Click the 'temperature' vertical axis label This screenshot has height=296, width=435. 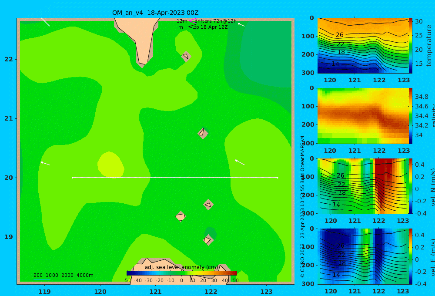click(429, 46)
